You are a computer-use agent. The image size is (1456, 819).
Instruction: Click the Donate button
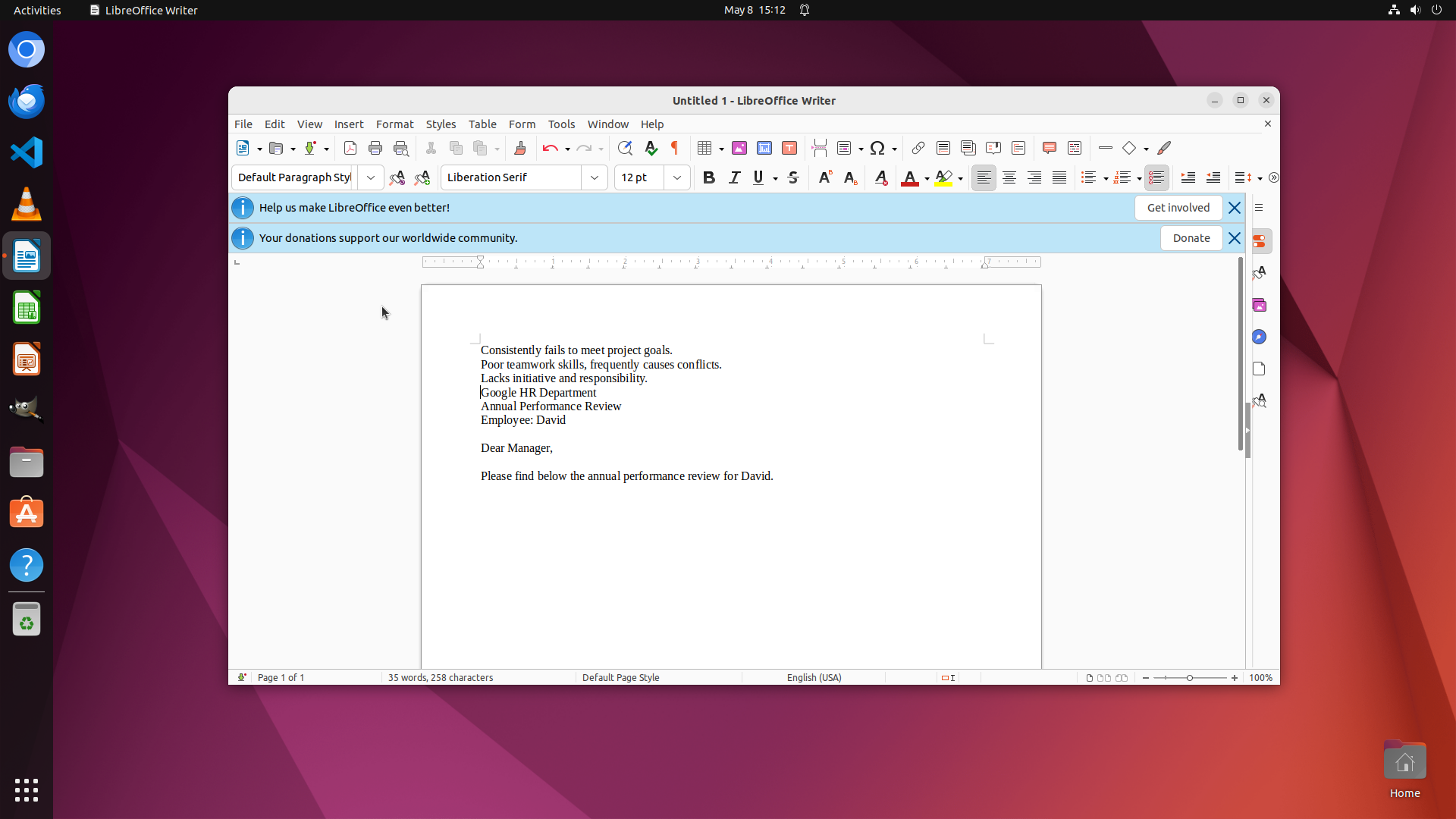pos(1191,238)
